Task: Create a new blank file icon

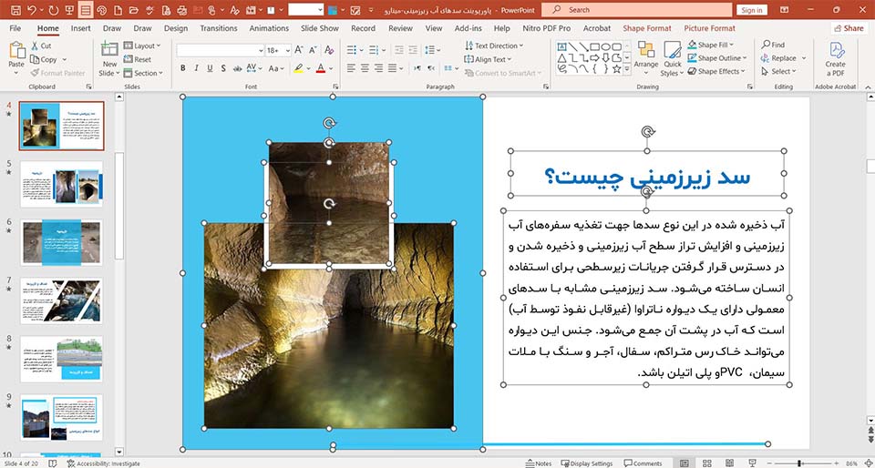Action: 118,10
